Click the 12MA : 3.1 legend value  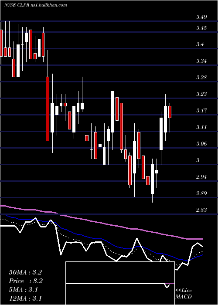coord(25,298)
